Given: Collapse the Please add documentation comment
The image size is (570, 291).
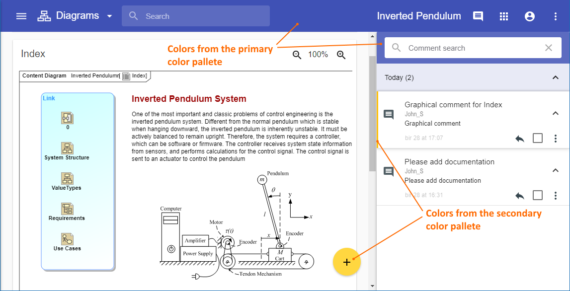Looking at the screenshot, I should click(555, 170).
